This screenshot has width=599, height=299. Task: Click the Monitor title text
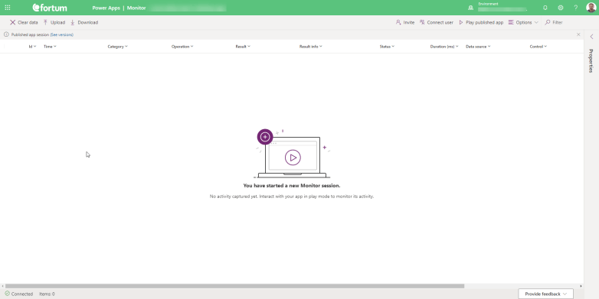(136, 8)
